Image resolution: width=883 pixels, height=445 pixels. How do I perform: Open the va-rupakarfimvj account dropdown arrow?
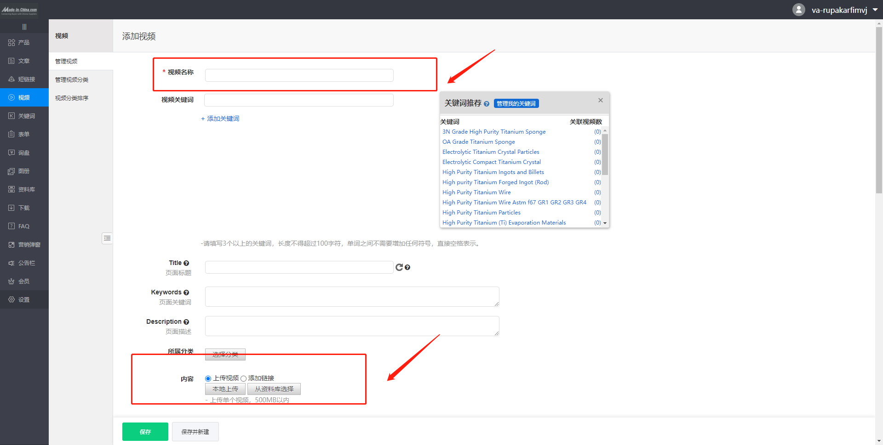coord(875,10)
